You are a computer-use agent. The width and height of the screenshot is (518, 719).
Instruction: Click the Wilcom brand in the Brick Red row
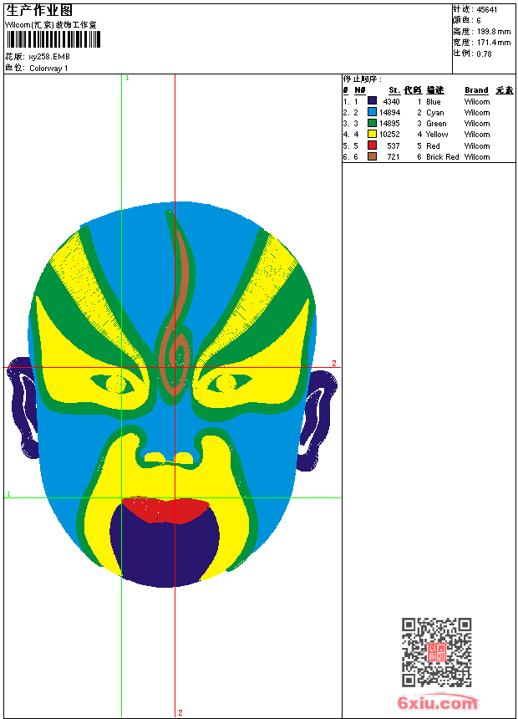pyautogui.click(x=477, y=157)
